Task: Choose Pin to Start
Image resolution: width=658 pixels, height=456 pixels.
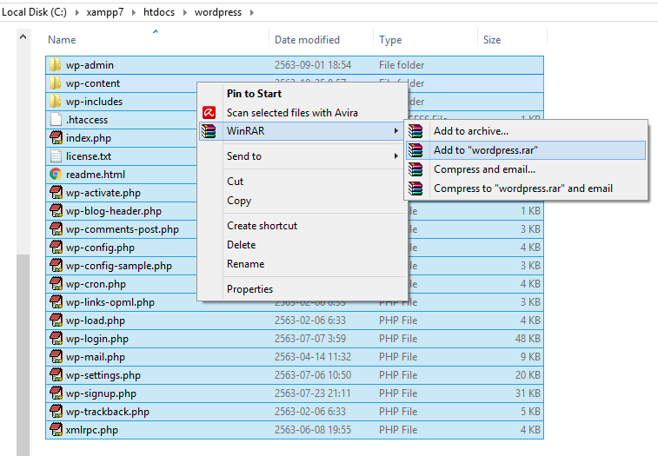Action: (302, 94)
